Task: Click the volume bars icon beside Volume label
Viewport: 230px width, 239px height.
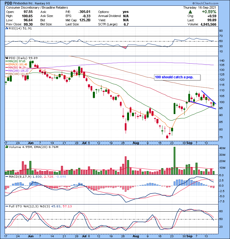Action: click(7, 147)
